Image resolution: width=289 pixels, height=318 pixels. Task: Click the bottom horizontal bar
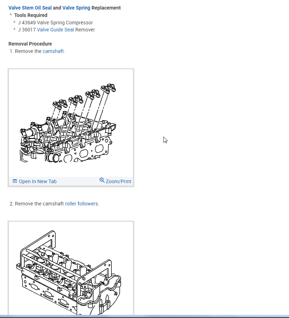[144, 316]
